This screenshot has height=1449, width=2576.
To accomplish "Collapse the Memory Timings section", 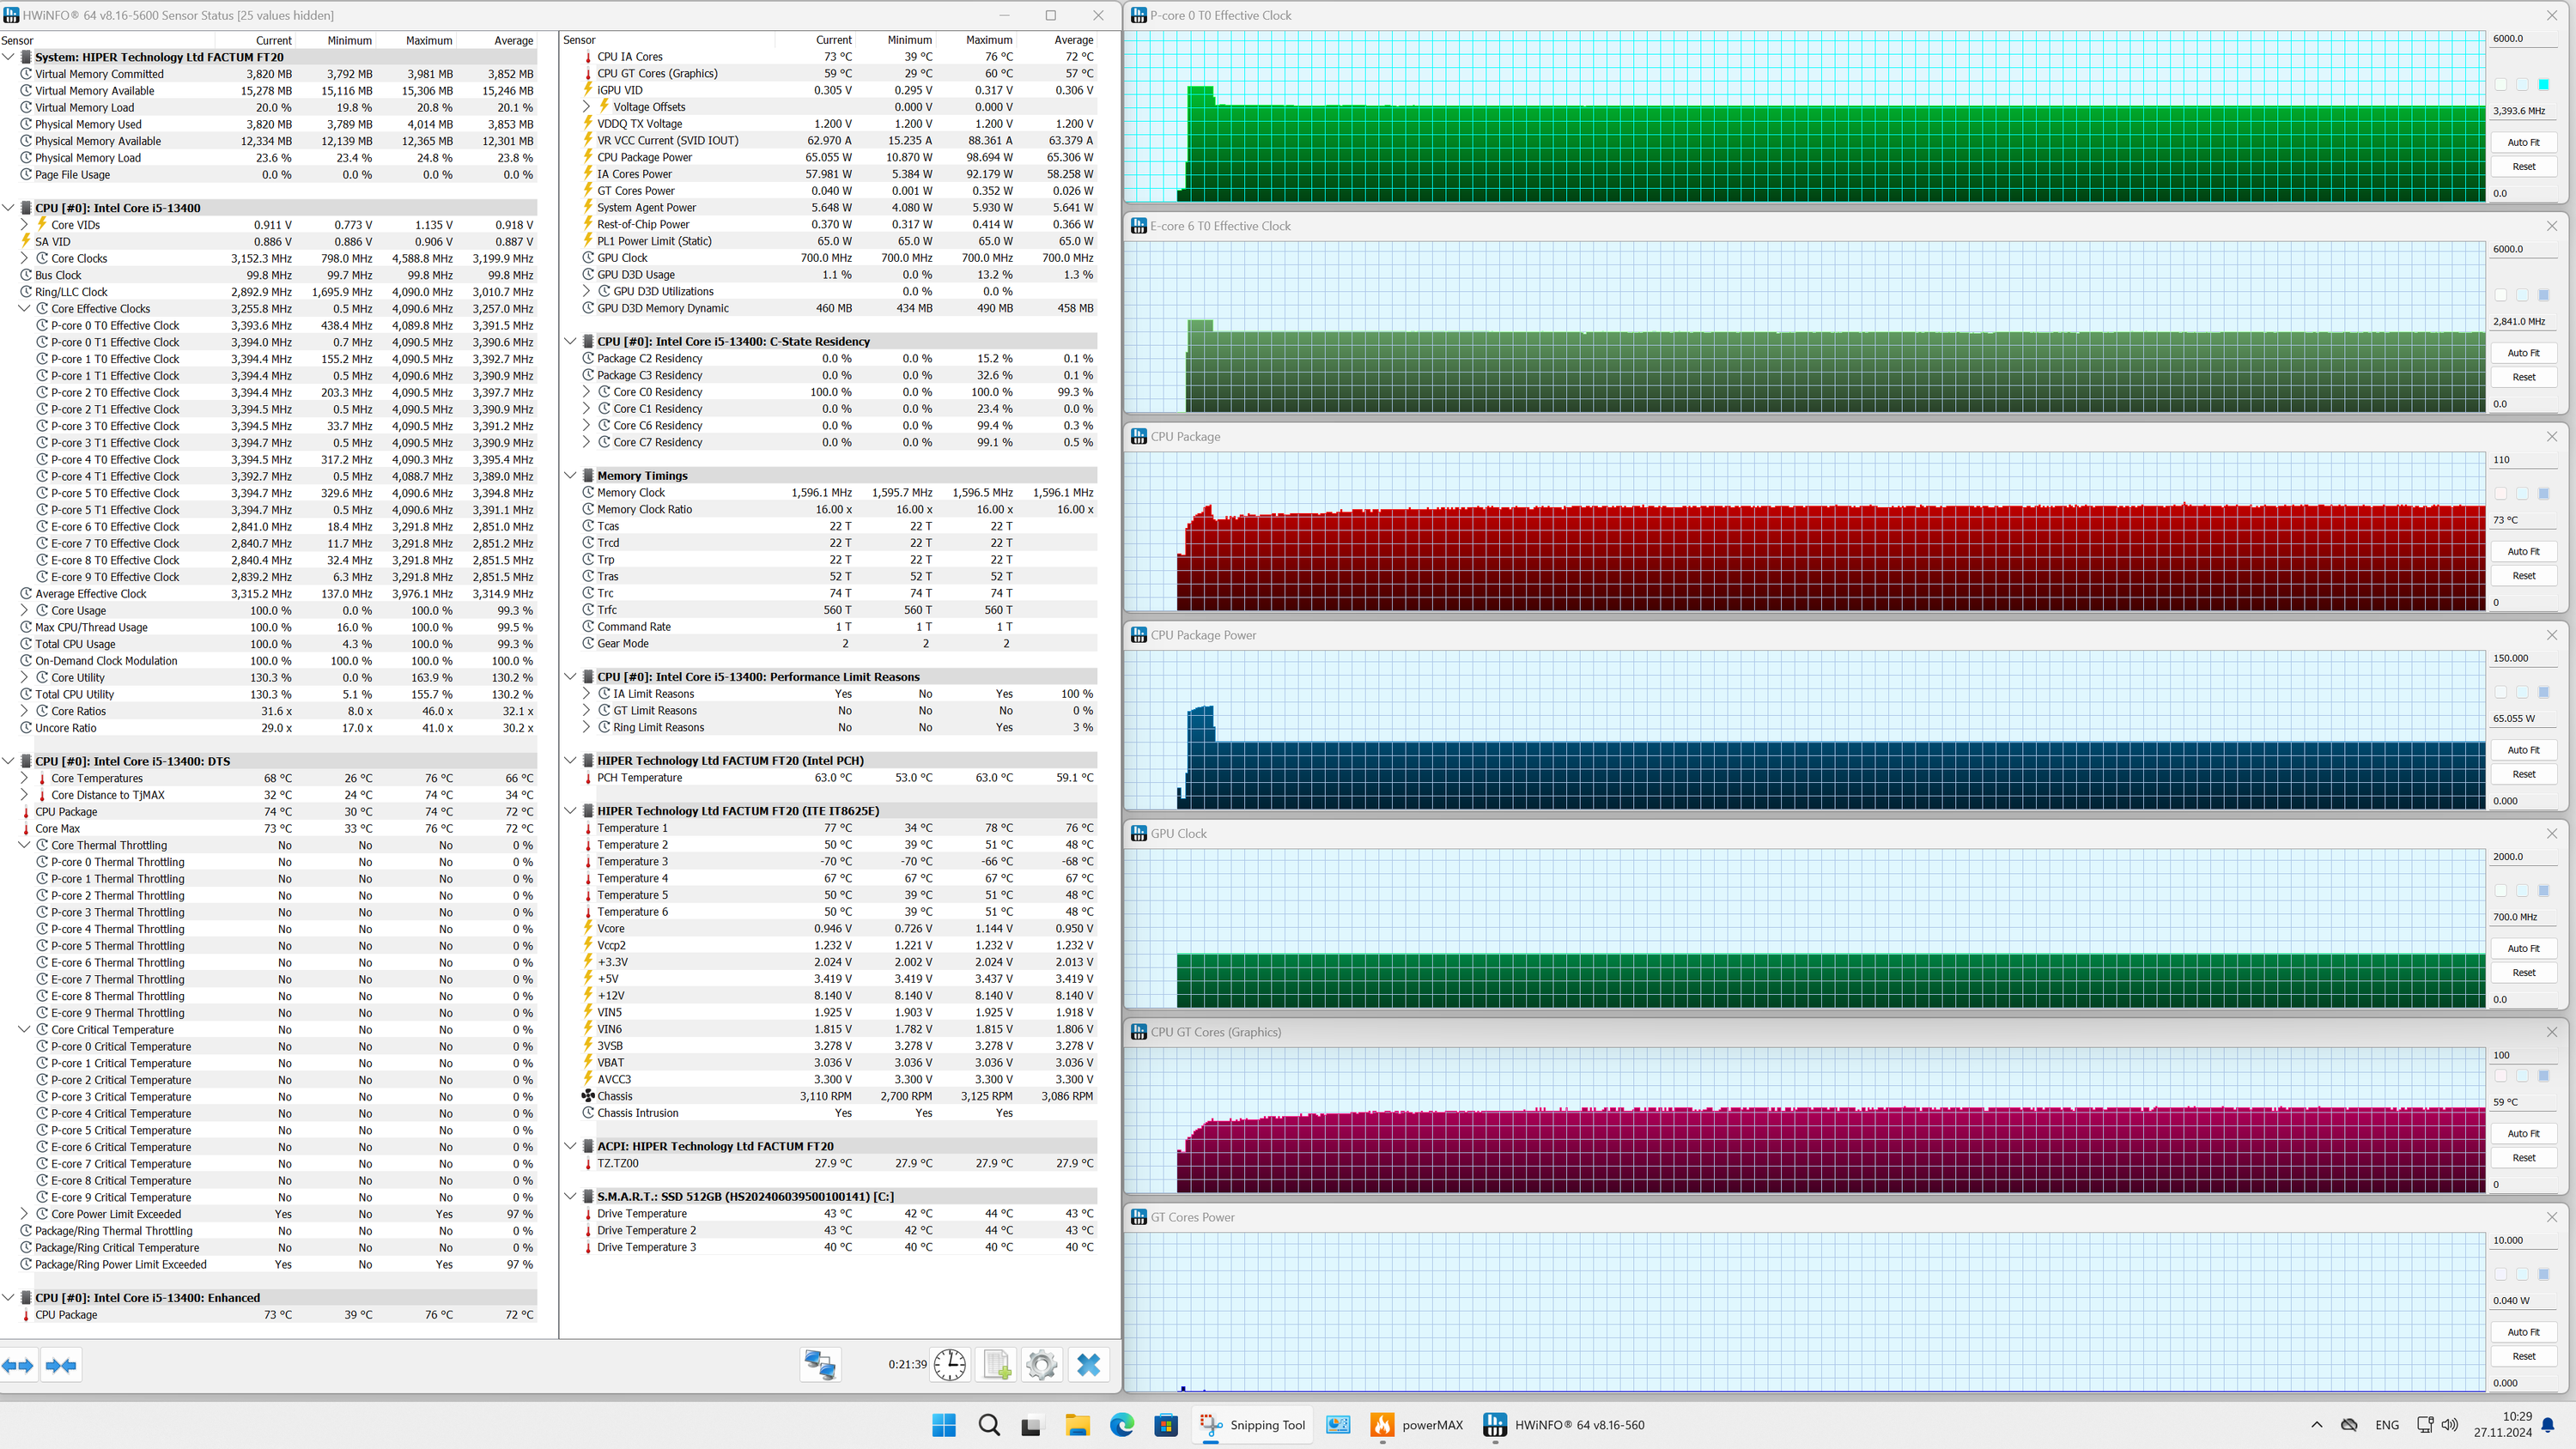I will tap(570, 476).
